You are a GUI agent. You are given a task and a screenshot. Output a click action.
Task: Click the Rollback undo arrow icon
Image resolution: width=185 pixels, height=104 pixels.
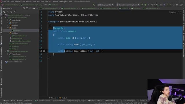pos(177,5)
